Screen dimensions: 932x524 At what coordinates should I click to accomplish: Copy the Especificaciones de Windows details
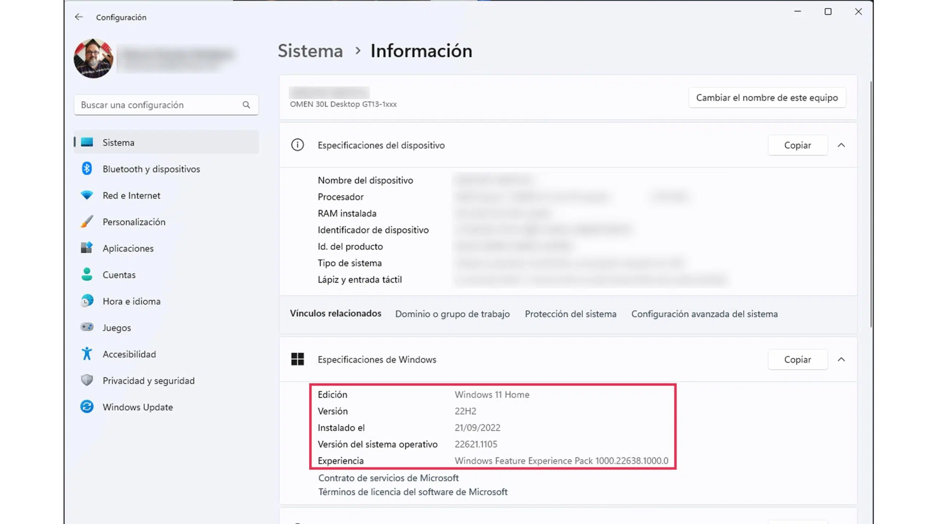coord(798,360)
